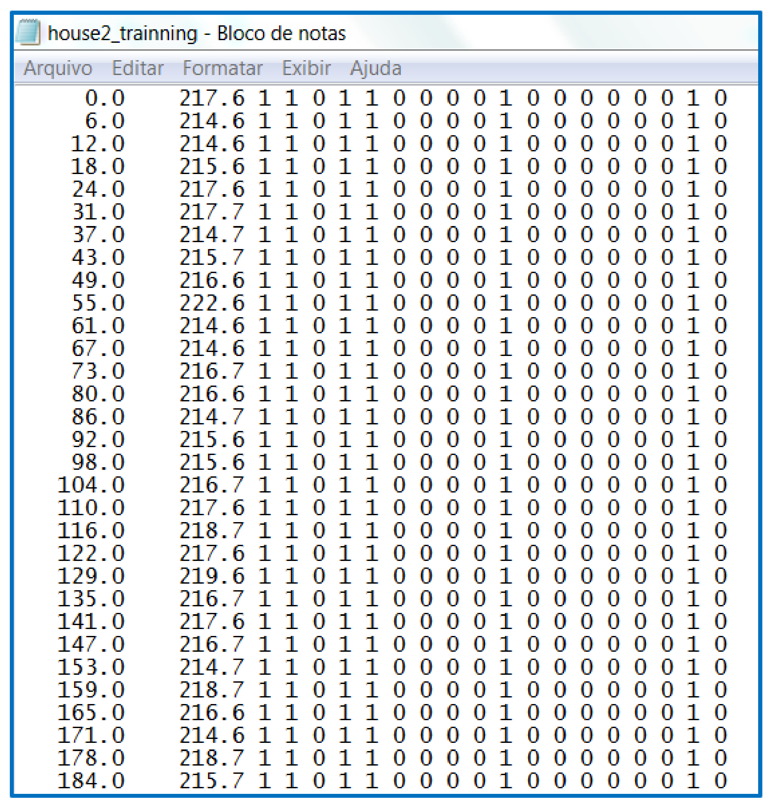Screen dimensions: 770x808
Task: Open the Arquivo menu
Action: pos(58,68)
